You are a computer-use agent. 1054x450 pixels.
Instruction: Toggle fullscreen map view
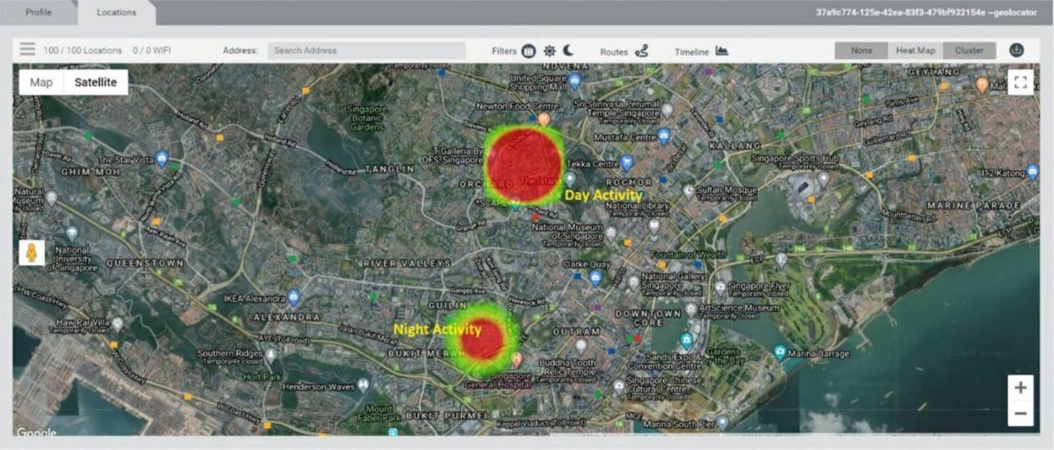click(1020, 82)
